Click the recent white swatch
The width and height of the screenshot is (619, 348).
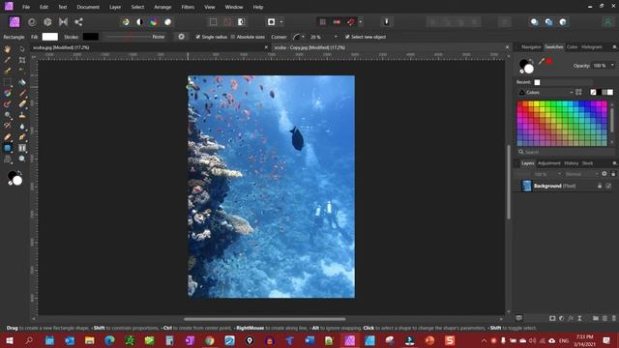click(537, 82)
